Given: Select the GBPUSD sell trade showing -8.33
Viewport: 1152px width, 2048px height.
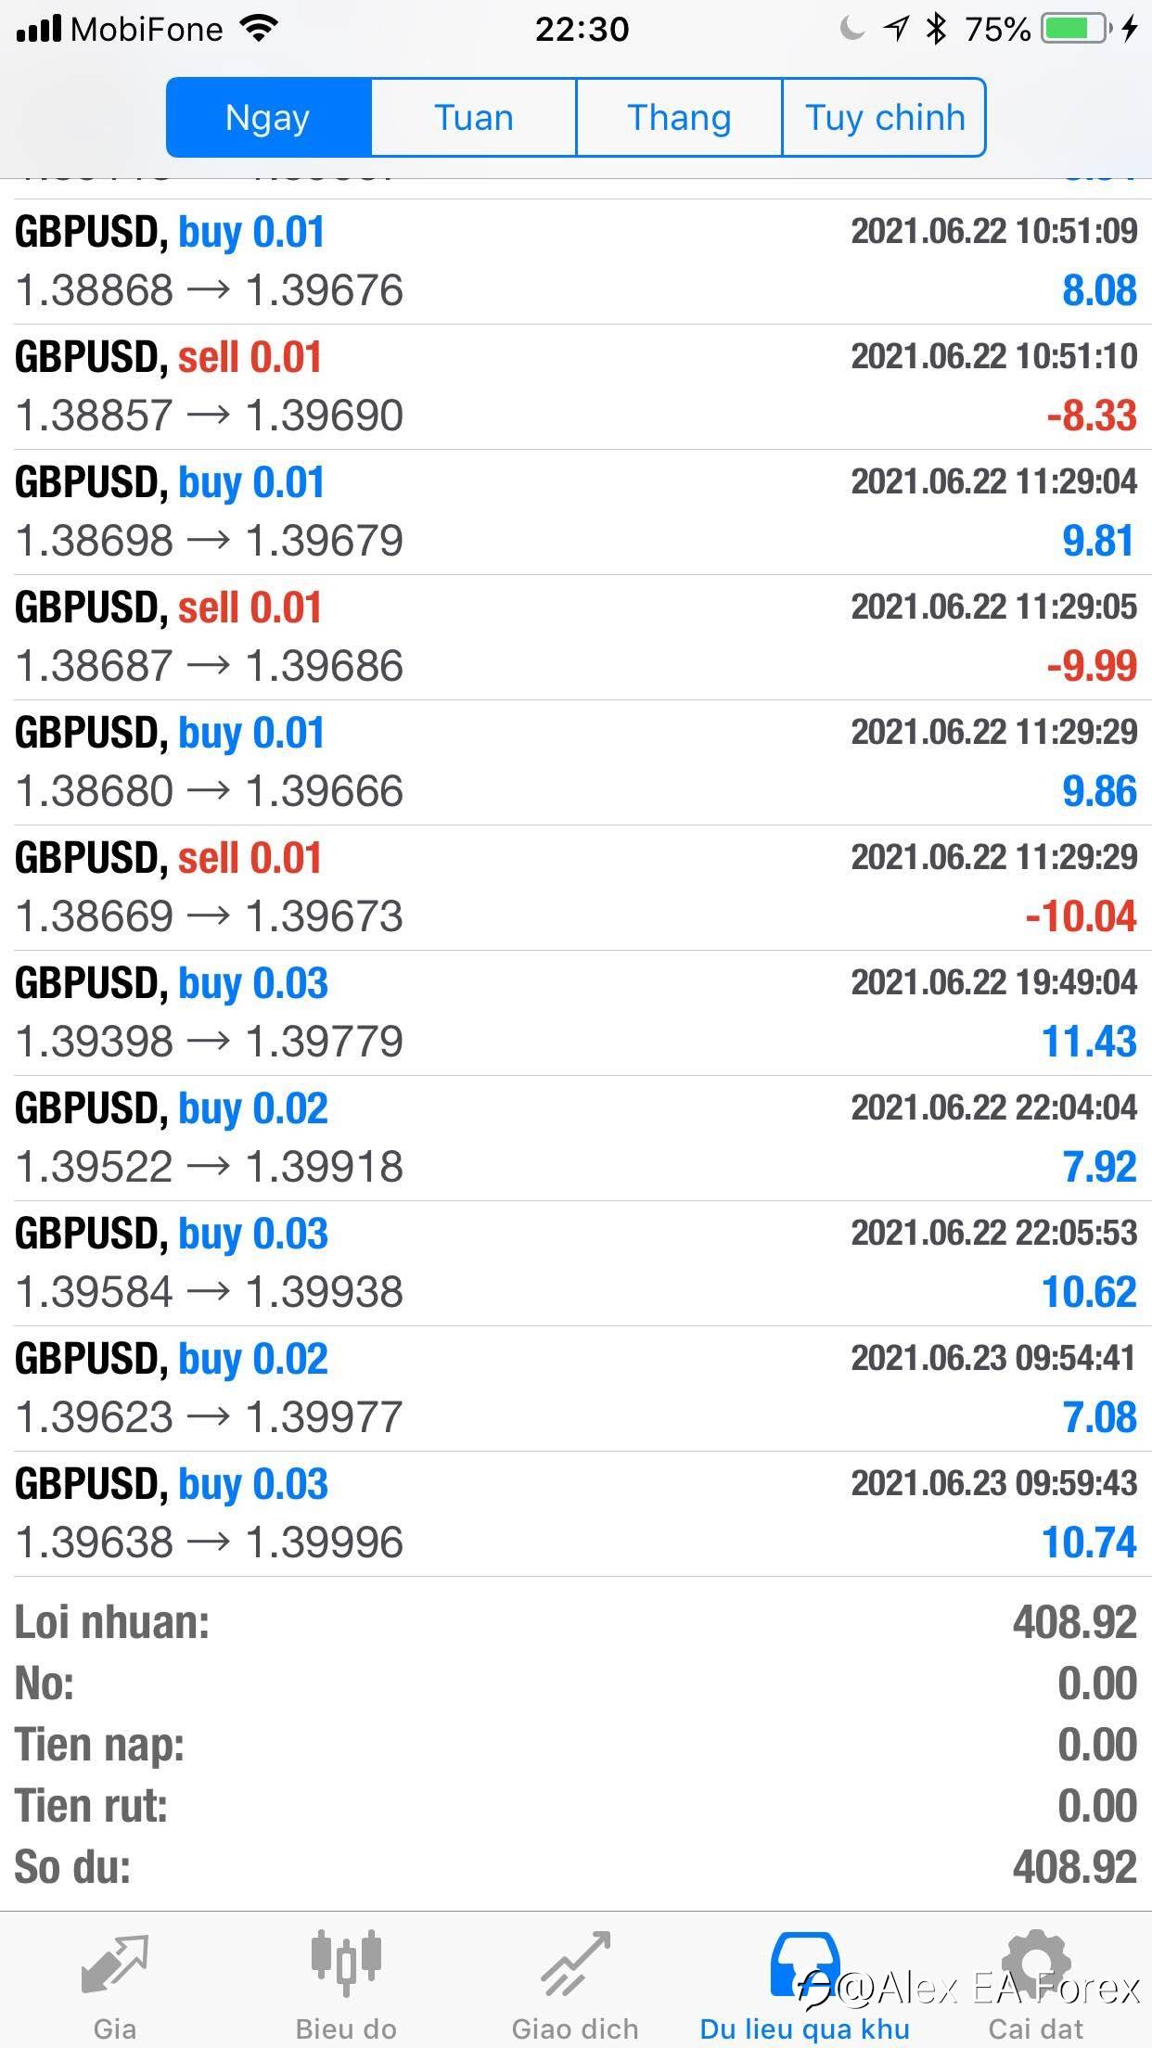Looking at the screenshot, I should click(x=575, y=387).
